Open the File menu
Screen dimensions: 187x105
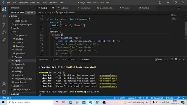[8, 3]
